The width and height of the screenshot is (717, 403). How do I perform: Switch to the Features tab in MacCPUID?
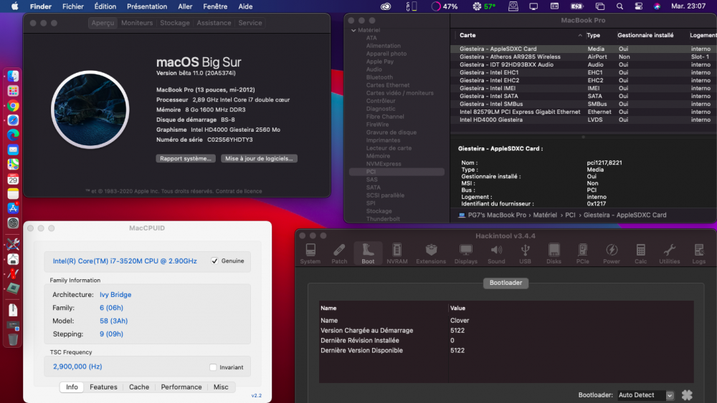click(103, 387)
